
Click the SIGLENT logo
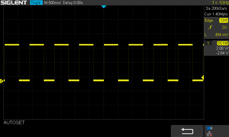point(14,3)
